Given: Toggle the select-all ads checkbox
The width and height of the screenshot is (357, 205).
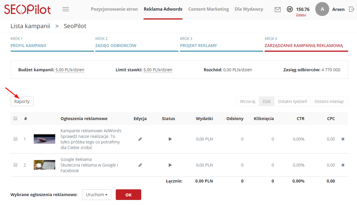Looking at the screenshot, I should click(15, 118).
